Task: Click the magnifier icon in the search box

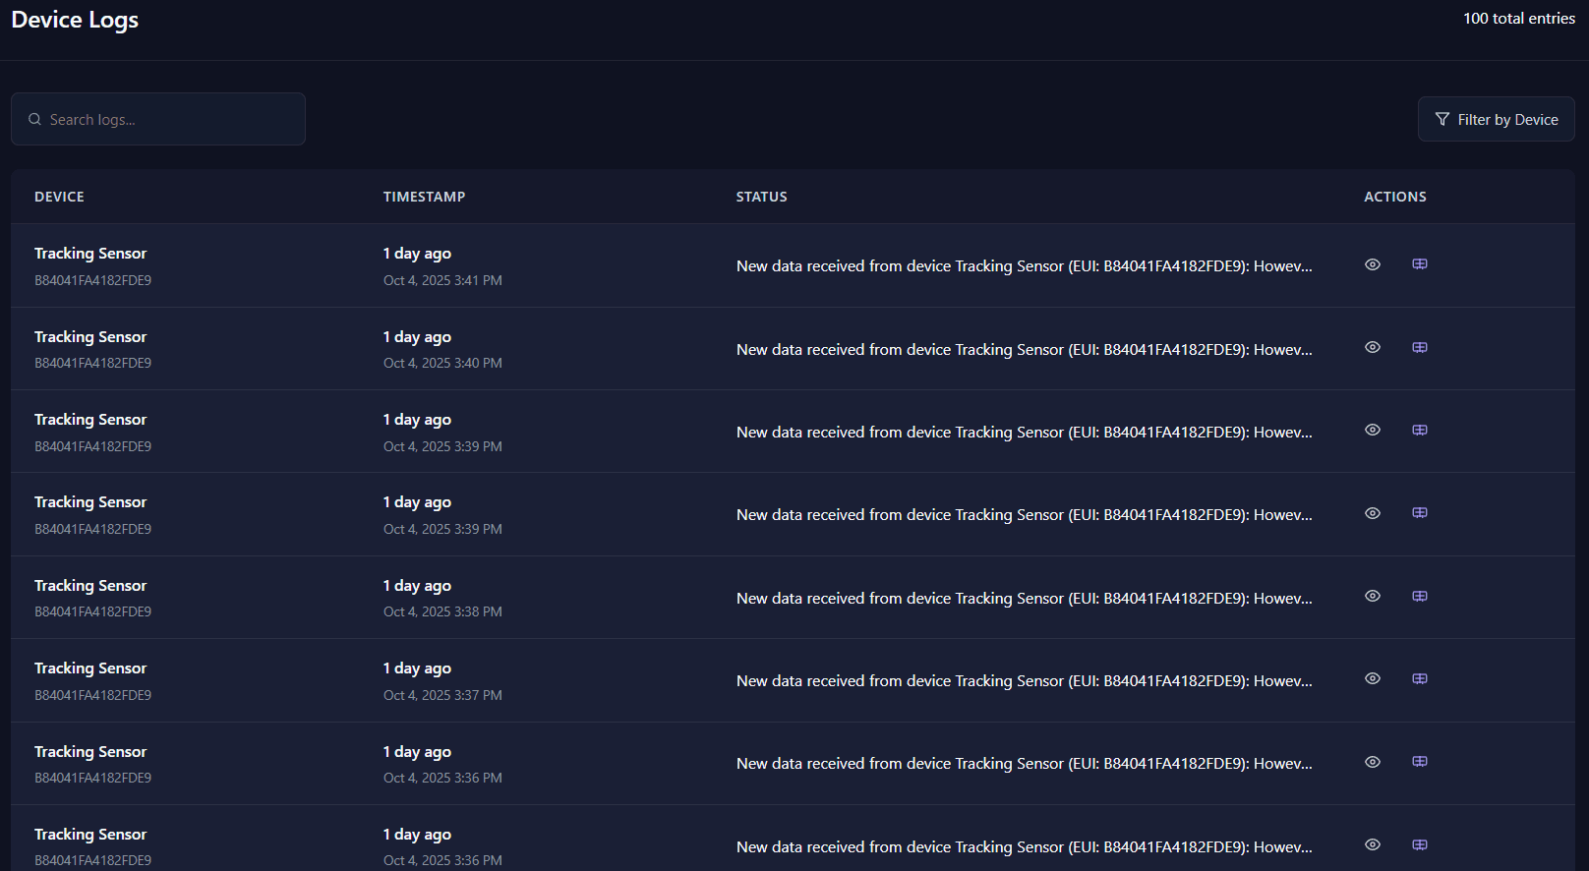Action: pos(34,119)
